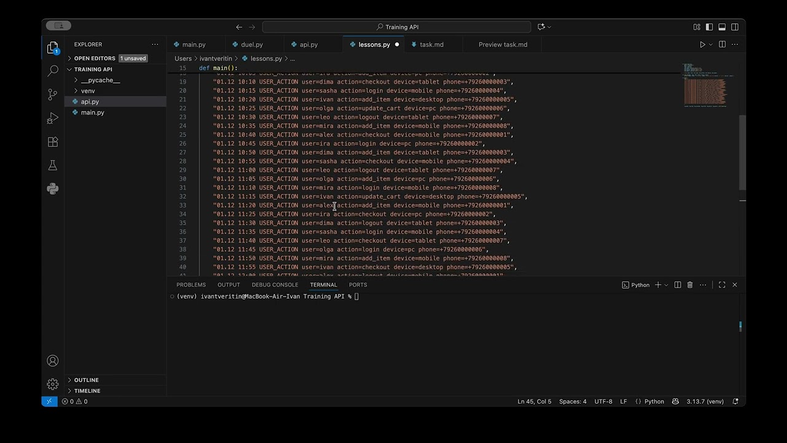Image resolution: width=787 pixels, height=443 pixels.
Task: Open the Source Control view
Action: pyautogui.click(x=53, y=95)
